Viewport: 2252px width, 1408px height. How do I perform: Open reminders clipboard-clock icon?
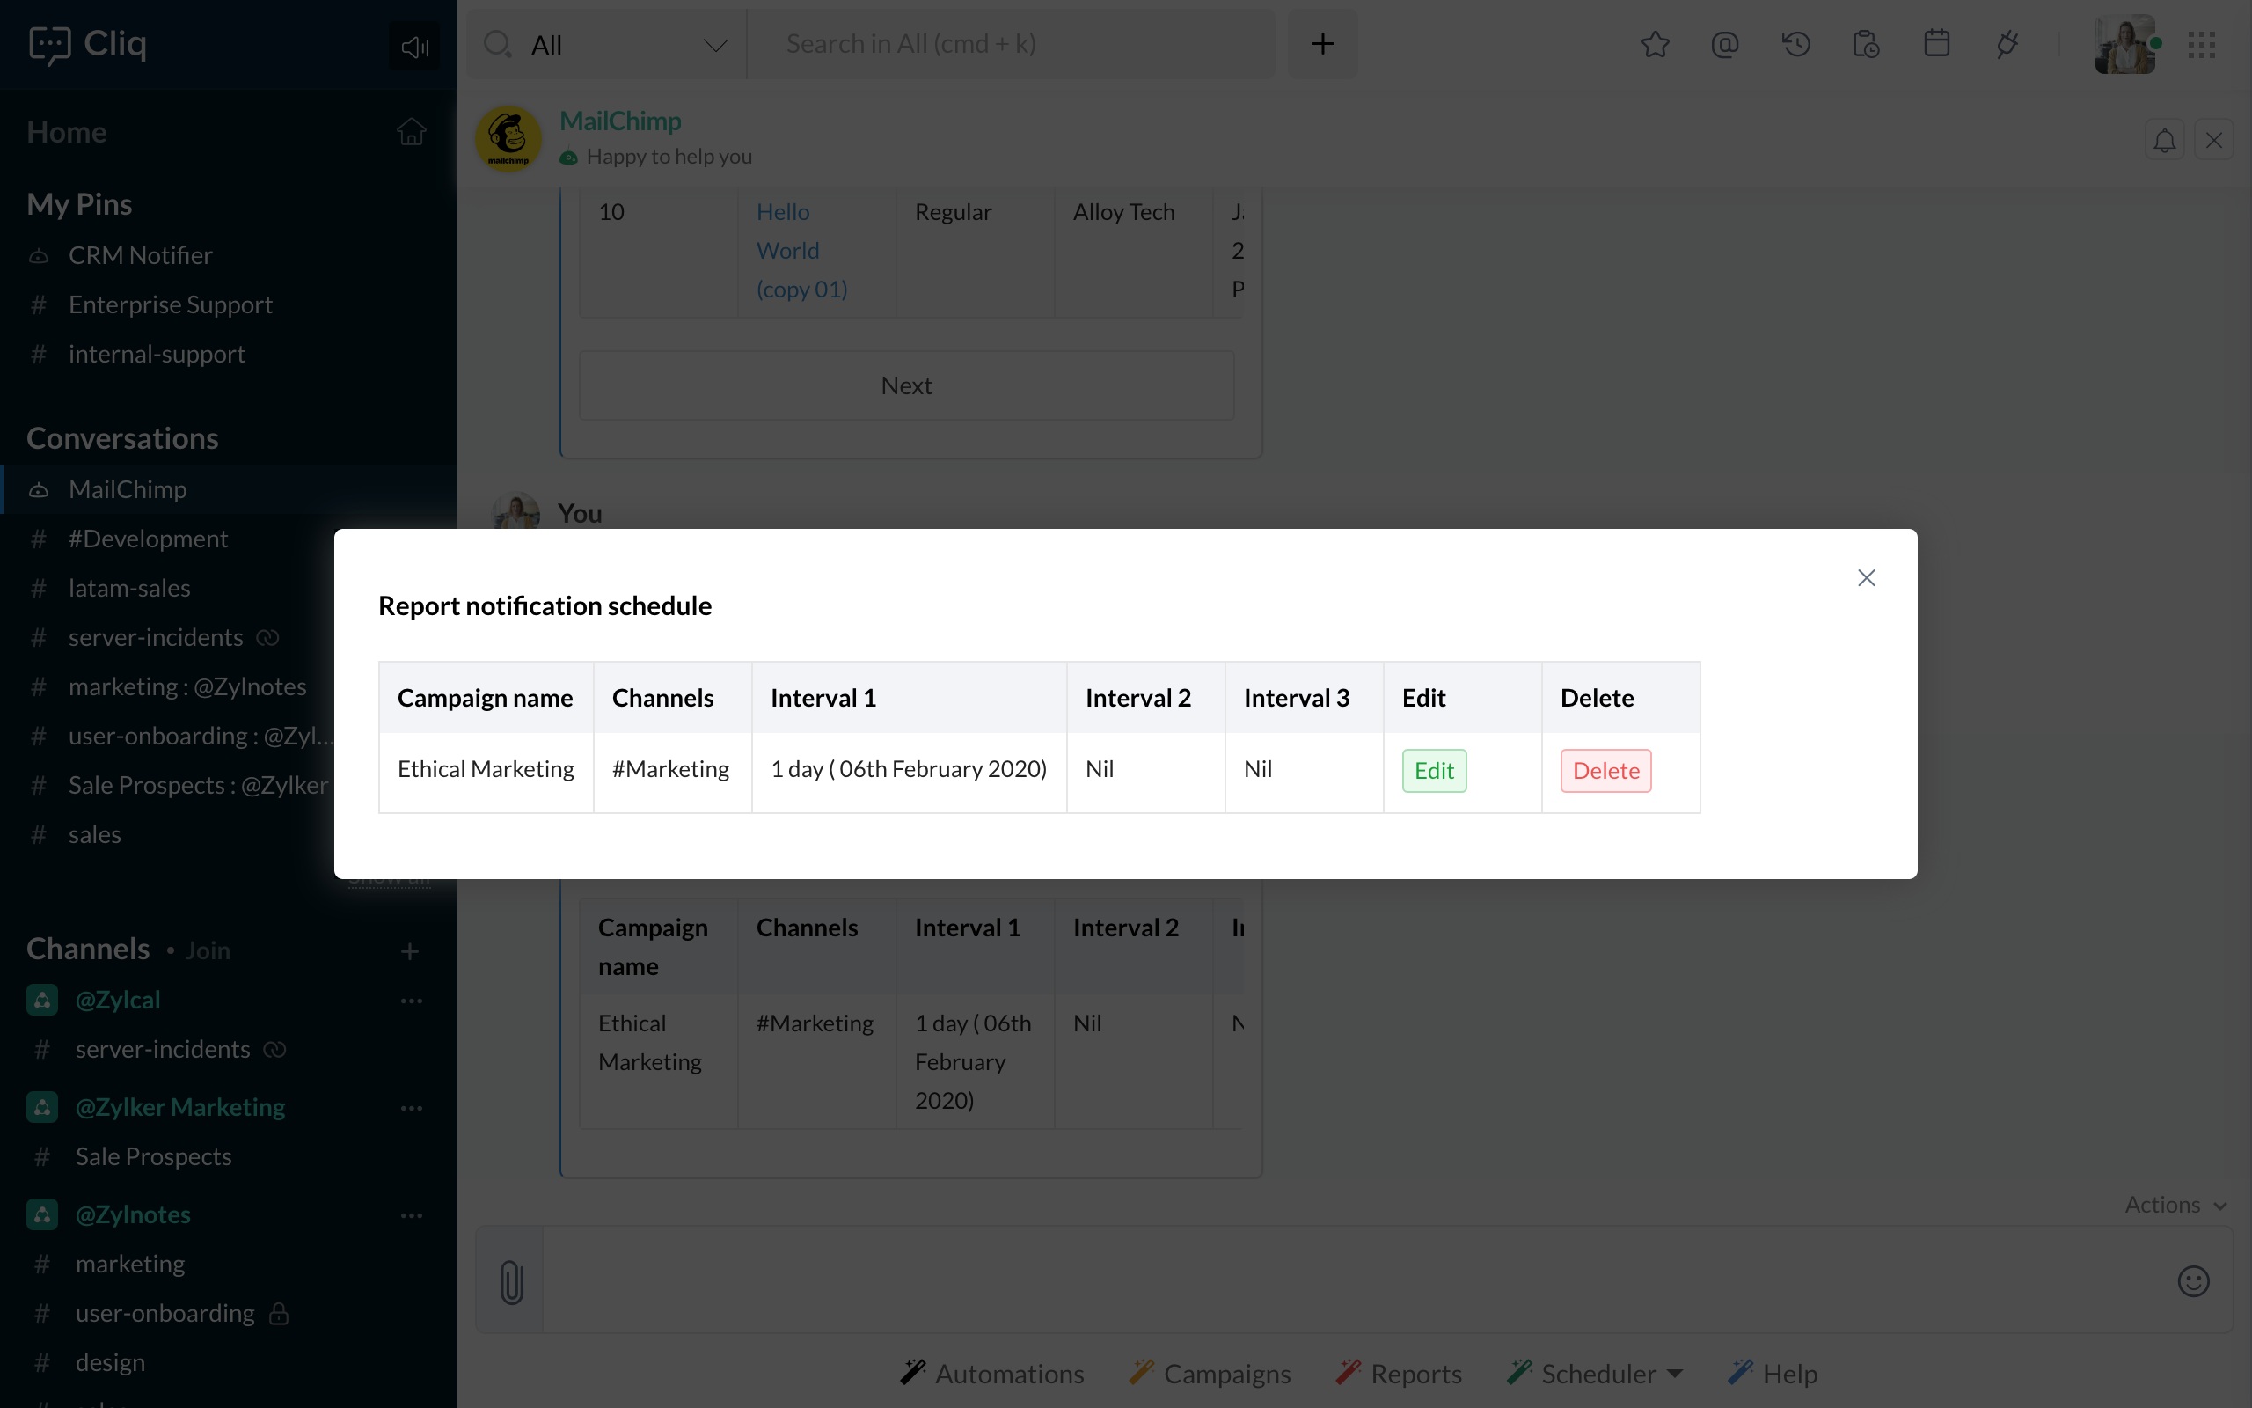pyautogui.click(x=1866, y=44)
